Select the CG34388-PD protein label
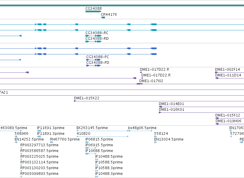Image resolution: width=244 pixels, height=178 pixels. point(98,63)
